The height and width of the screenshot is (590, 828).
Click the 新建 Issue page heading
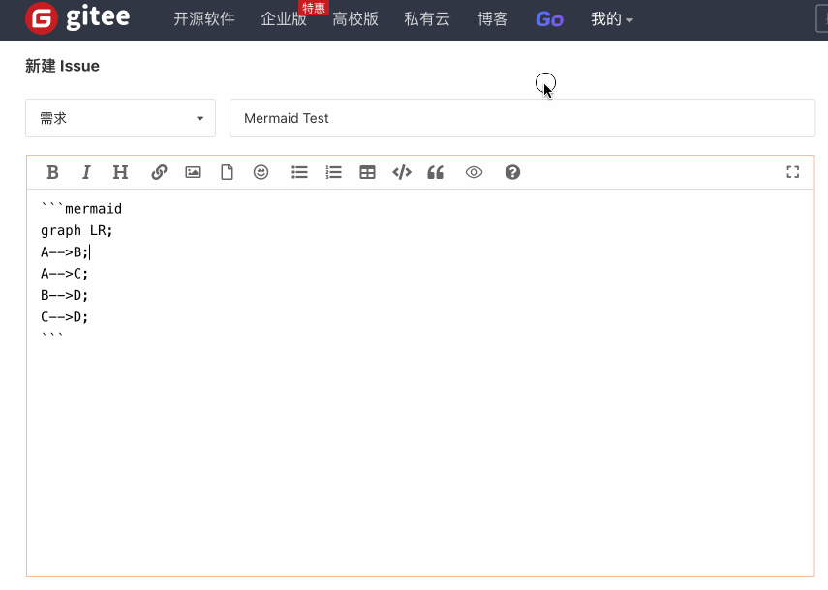point(62,66)
